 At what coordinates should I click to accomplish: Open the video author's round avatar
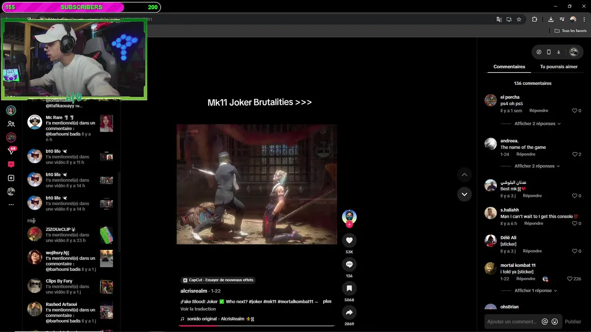tap(349, 217)
